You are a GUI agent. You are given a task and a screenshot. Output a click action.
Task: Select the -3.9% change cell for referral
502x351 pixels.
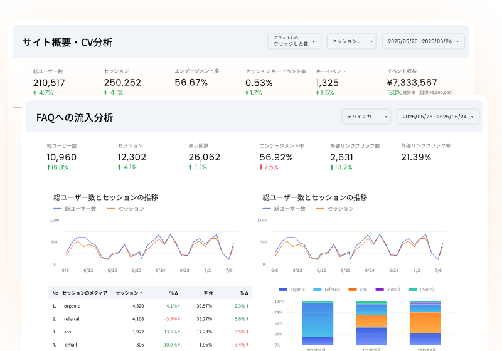[172, 318]
